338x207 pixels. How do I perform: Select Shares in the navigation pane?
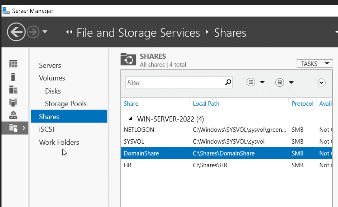(69, 116)
